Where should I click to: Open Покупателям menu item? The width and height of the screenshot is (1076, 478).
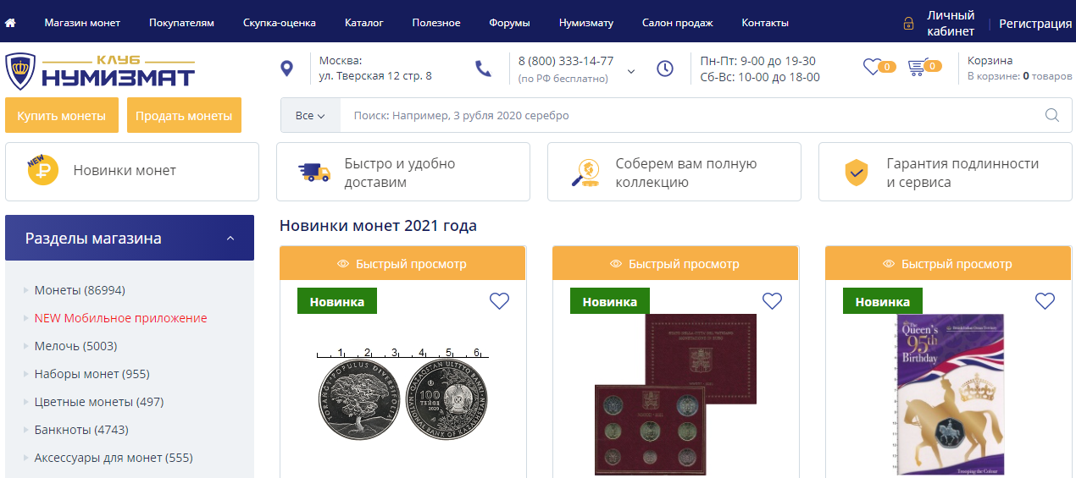[181, 23]
